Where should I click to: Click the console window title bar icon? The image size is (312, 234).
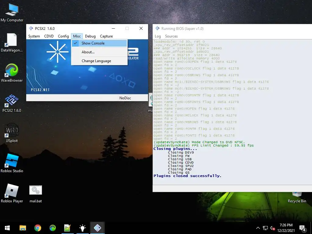pyautogui.click(x=157, y=28)
